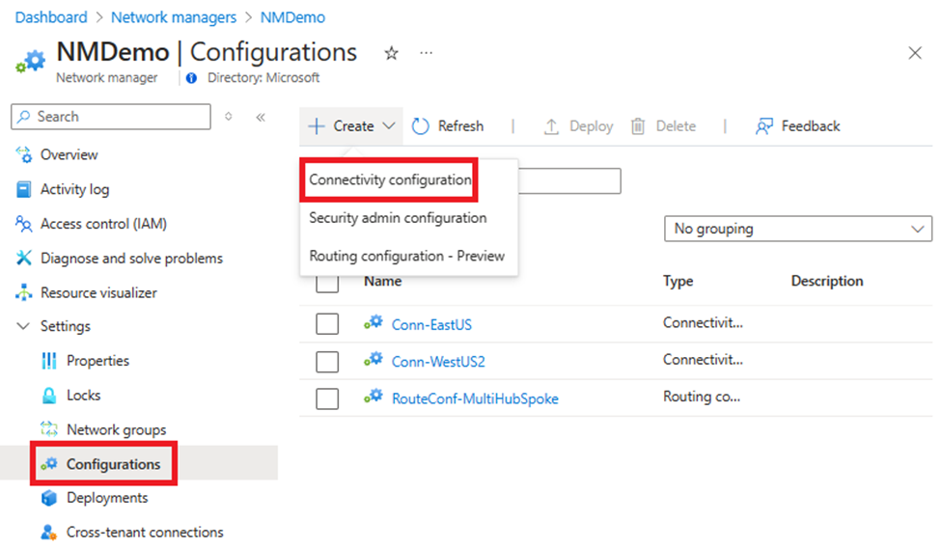Screen dimensions: 941x549
Task: Open the No grouping dropdown
Action: (x=797, y=229)
